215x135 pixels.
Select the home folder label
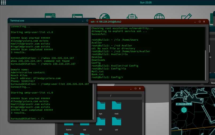click(x=69, y=129)
